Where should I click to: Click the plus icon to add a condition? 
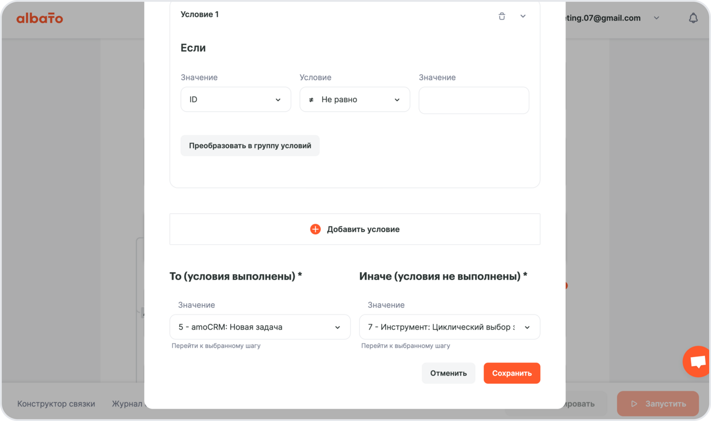[x=315, y=229]
